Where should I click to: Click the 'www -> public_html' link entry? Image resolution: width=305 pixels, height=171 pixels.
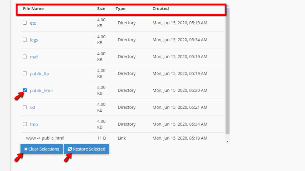click(45, 138)
